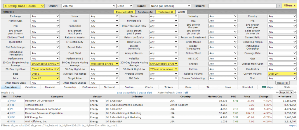The height and width of the screenshot is (130, 299).
Task: Go to the next results page arrow
Action: point(295,92)
